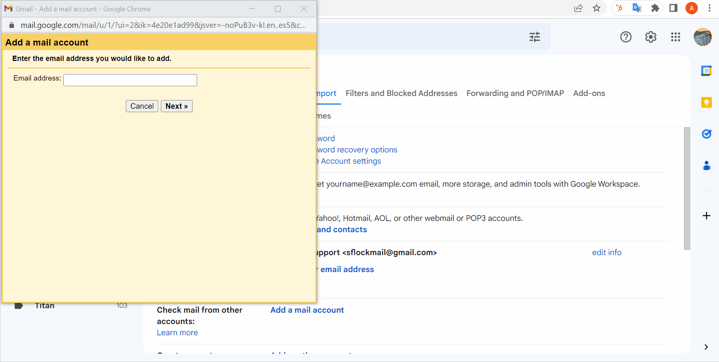Viewport: 719px width, 362px height.
Task: Open Chrome profile avatar labeled A
Action: coord(691,8)
